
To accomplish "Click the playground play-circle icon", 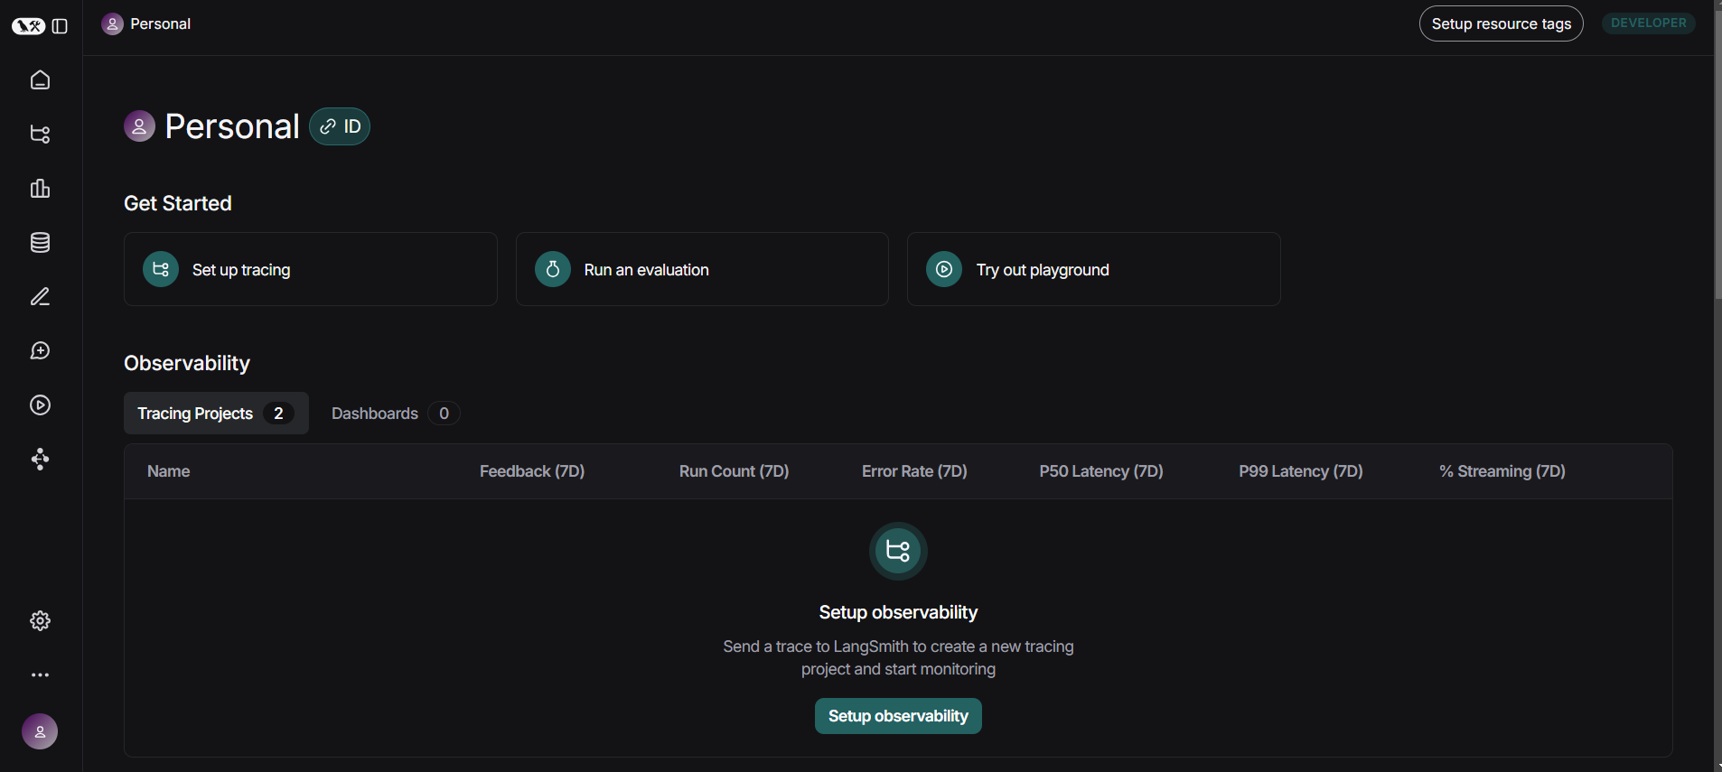I will coord(944,269).
